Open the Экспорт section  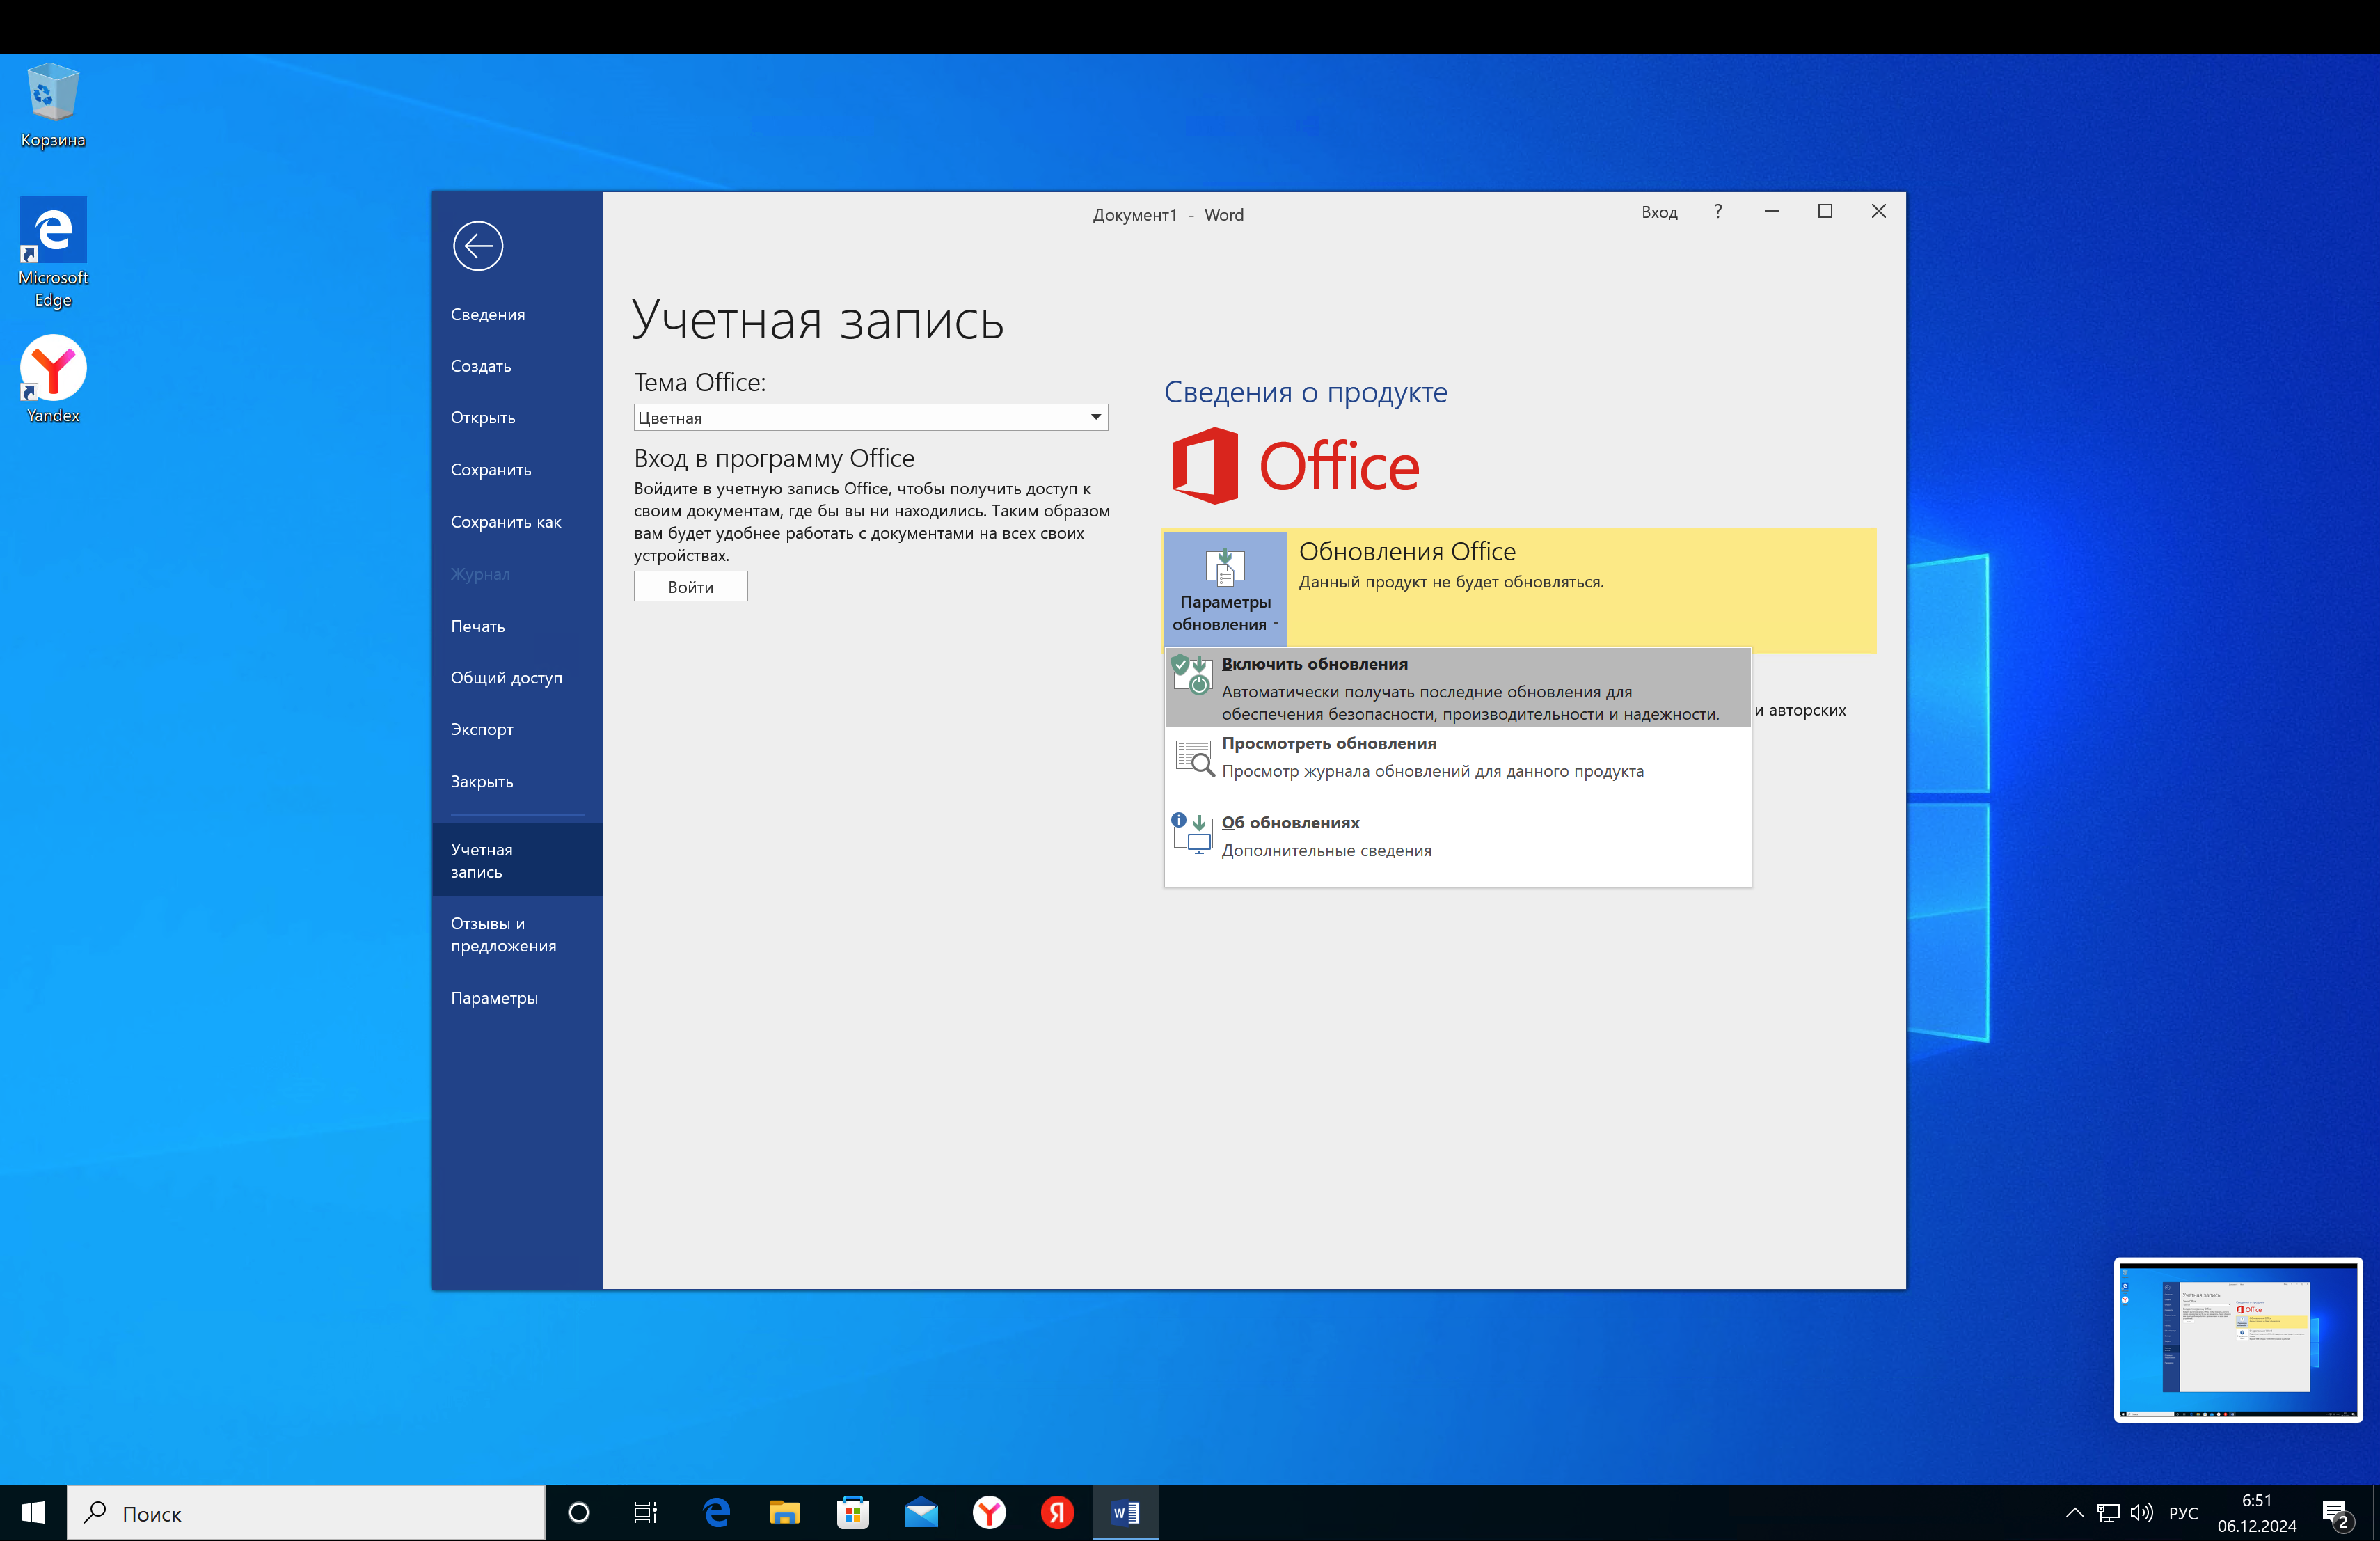click(x=482, y=730)
